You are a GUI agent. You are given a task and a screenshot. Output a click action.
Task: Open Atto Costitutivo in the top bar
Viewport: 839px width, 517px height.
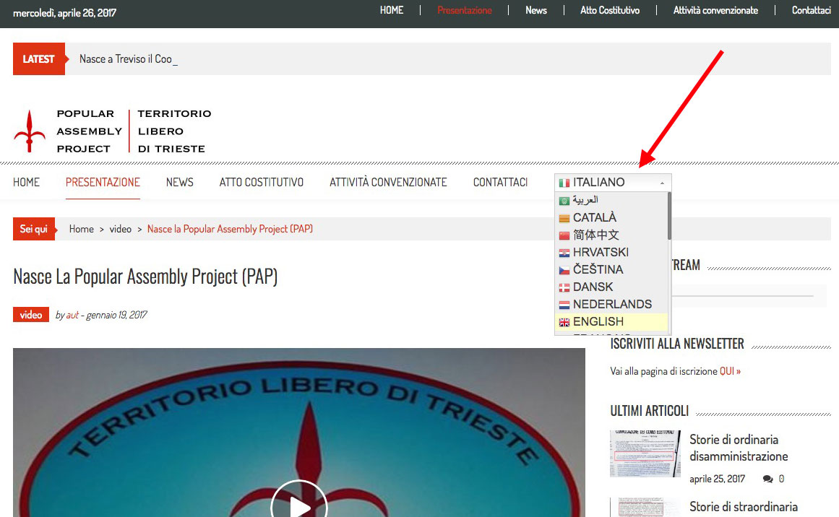coord(610,10)
